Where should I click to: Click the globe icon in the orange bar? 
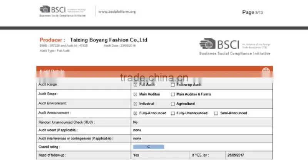click(x=266, y=71)
